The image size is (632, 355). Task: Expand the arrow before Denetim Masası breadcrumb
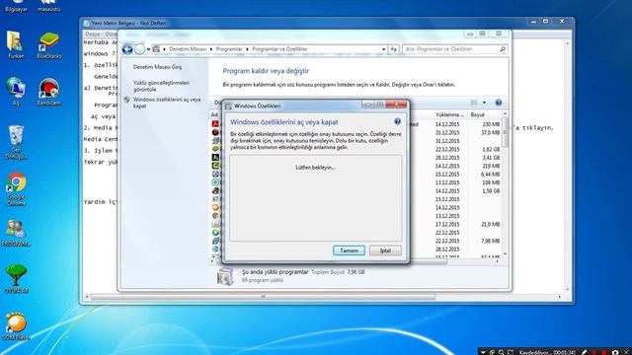click(x=165, y=49)
